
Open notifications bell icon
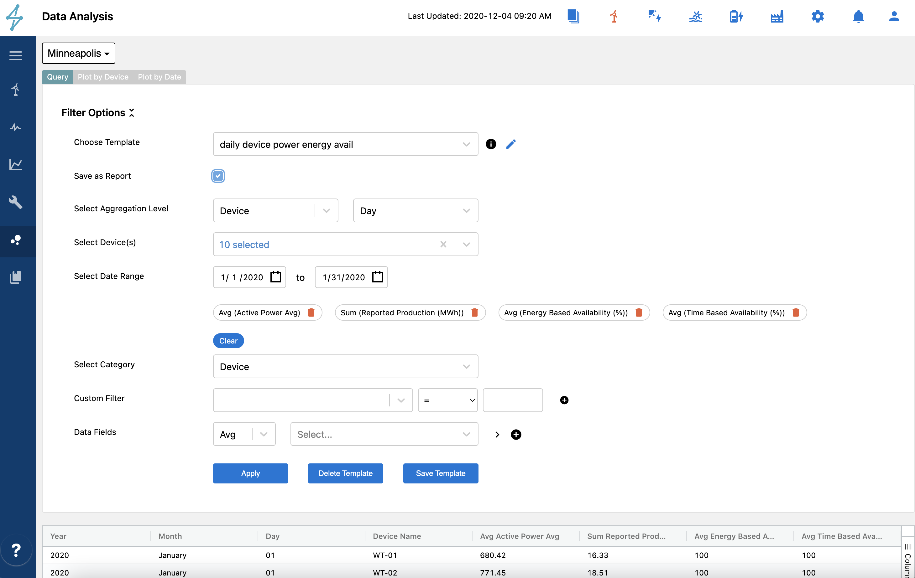click(x=858, y=16)
